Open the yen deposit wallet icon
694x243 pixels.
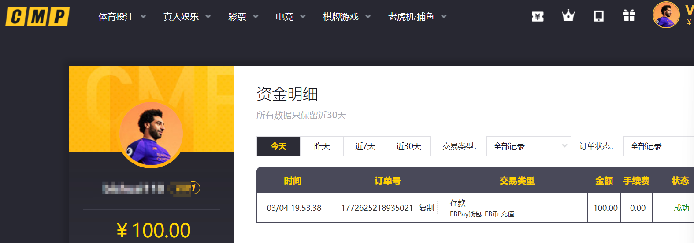(538, 17)
